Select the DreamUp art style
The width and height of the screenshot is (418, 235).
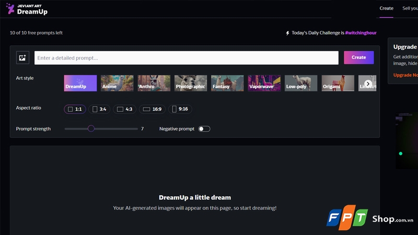[80, 83]
